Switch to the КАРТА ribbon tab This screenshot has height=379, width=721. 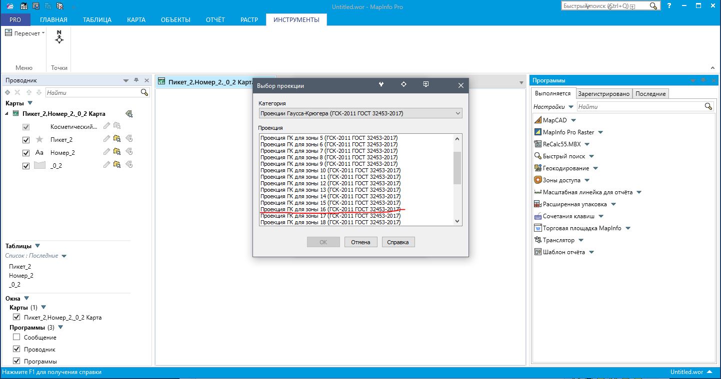[x=136, y=20]
